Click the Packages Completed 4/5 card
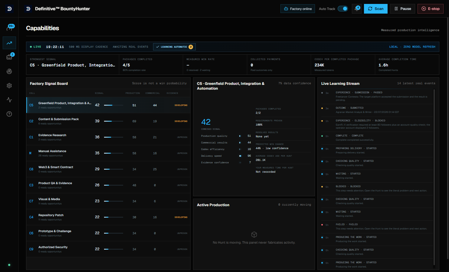This screenshot has height=272, width=449. point(151,65)
